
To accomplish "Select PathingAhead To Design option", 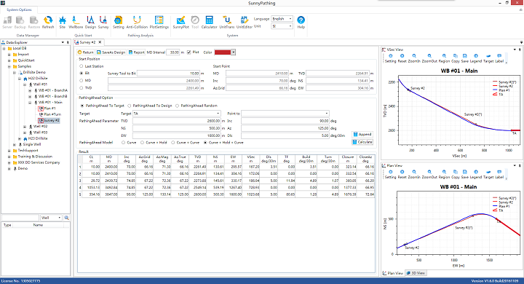I will [130, 106].
